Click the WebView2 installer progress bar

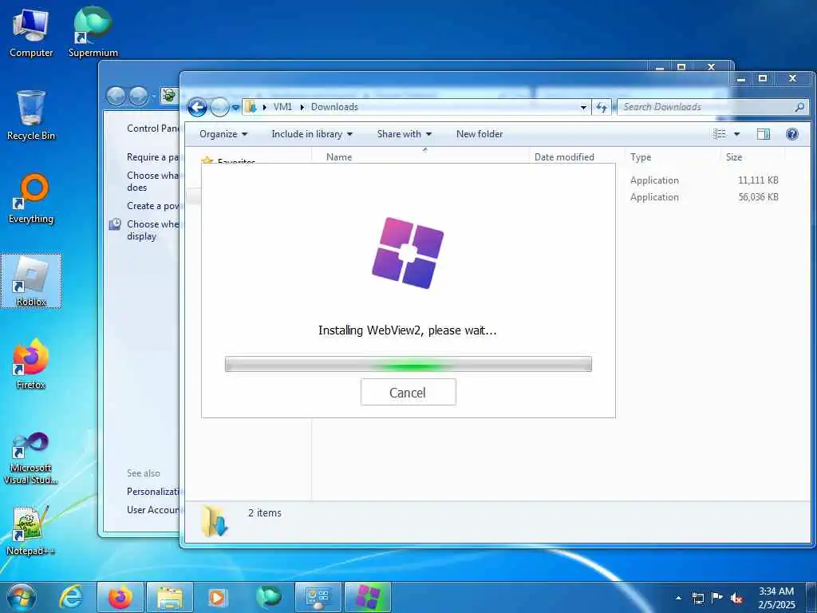pos(408,364)
